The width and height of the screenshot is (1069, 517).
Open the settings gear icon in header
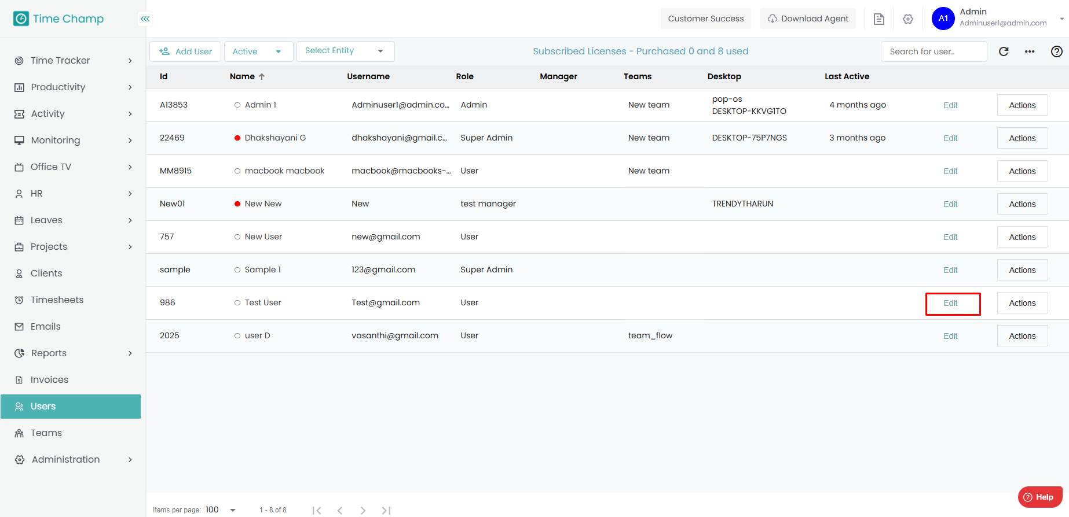click(908, 19)
